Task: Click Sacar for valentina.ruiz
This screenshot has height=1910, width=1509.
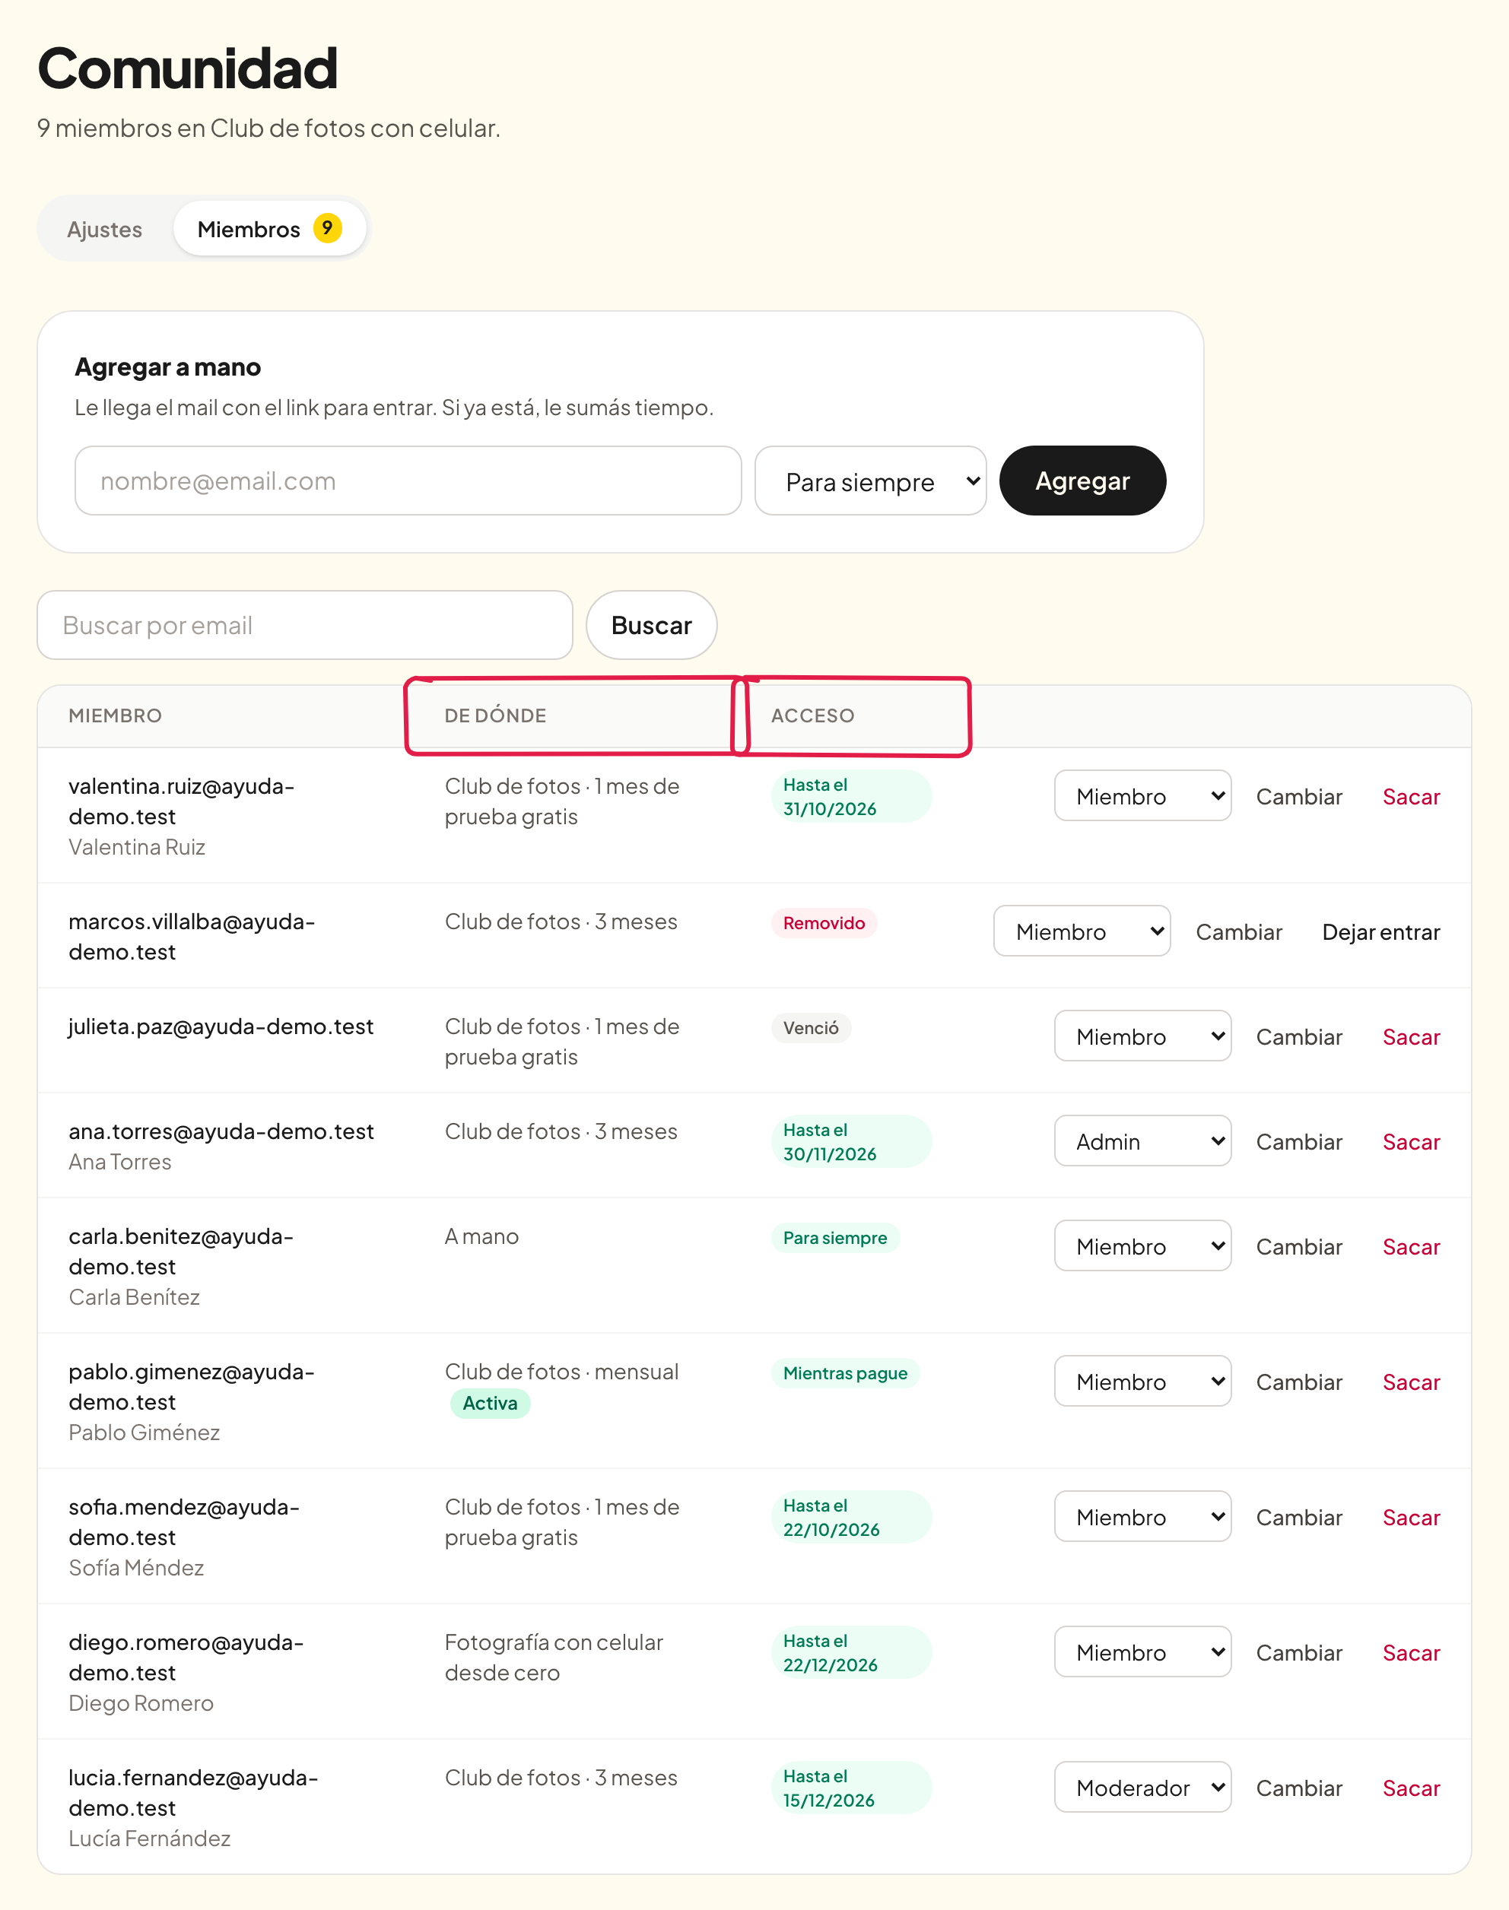Action: click(1411, 797)
